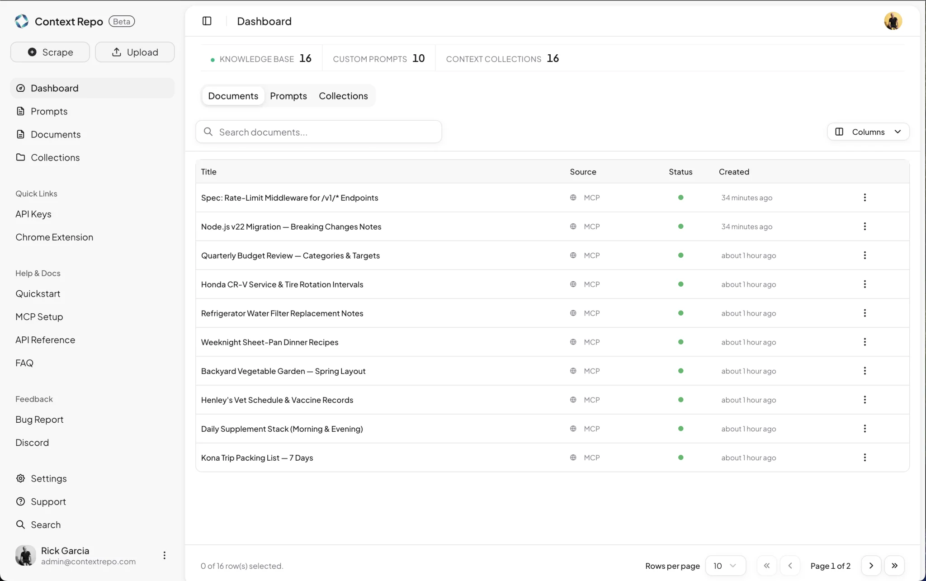Click the globe source icon for Kona Trip
This screenshot has width=926, height=581.
click(573, 458)
